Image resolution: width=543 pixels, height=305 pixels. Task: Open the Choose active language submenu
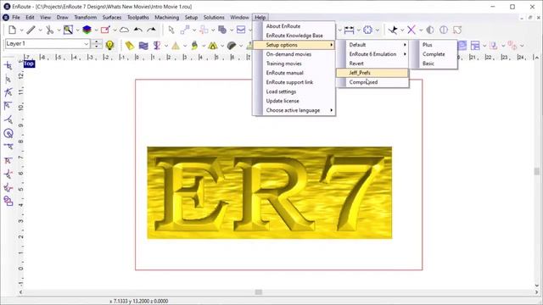[x=294, y=110]
